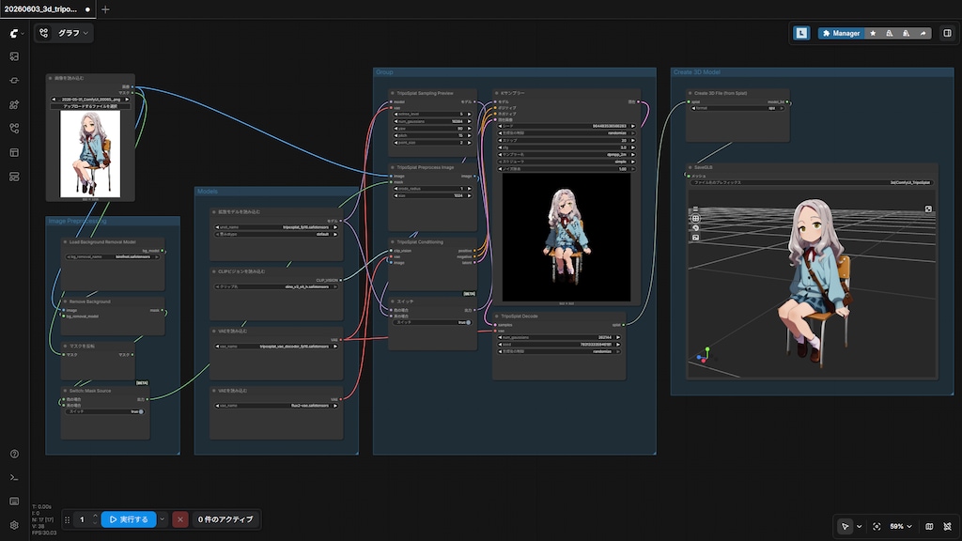Toggle the minimap icon at bottom right
Screen dimensions: 962x541
point(929,526)
